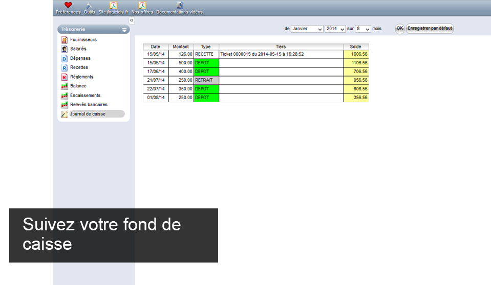The height and width of the screenshot is (285, 491).
Task: Click date cell 21/07/14
Action: [156, 80]
